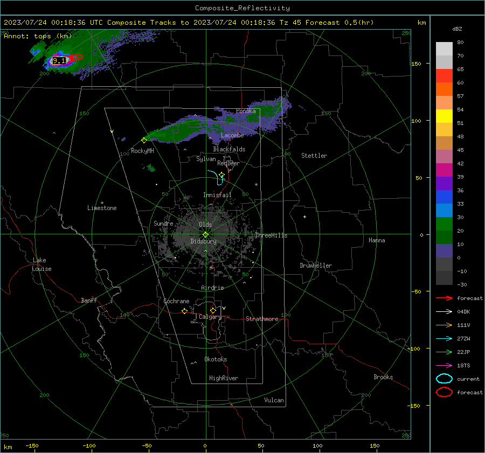Click the dBZ legend heading
Screen dimensions: 485x453
point(457,29)
